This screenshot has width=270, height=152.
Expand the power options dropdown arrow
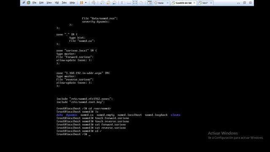coord(86,3)
